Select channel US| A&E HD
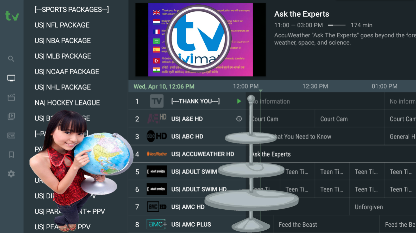Viewport: 416px width, 233px height. tap(187, 119)
